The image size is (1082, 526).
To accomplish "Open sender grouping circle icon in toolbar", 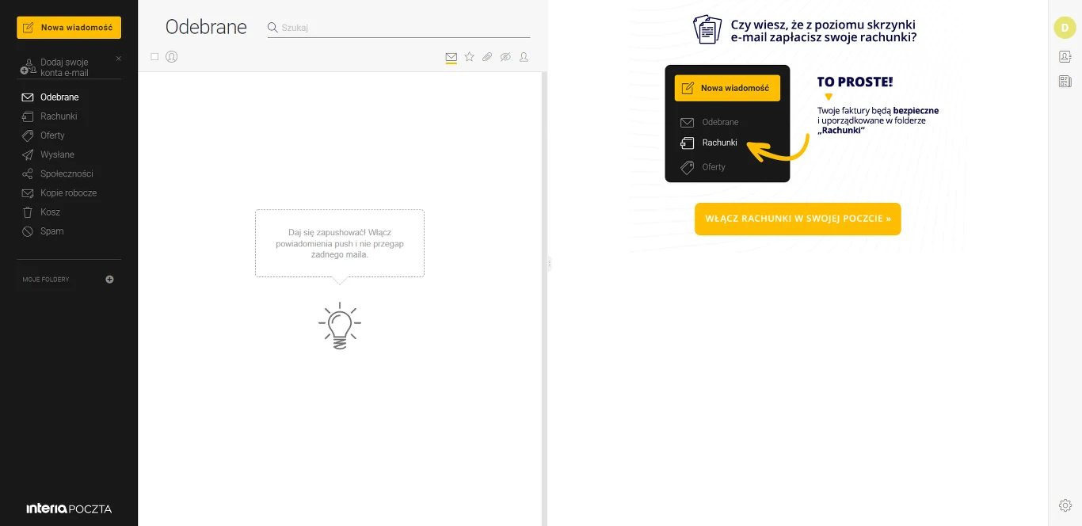I will point(171,57).
